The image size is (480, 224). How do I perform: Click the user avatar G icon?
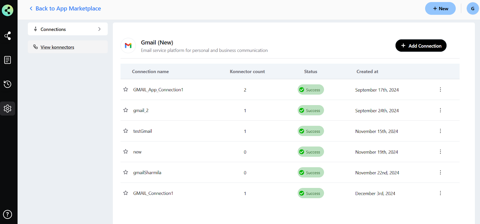[x=472, y=8]
